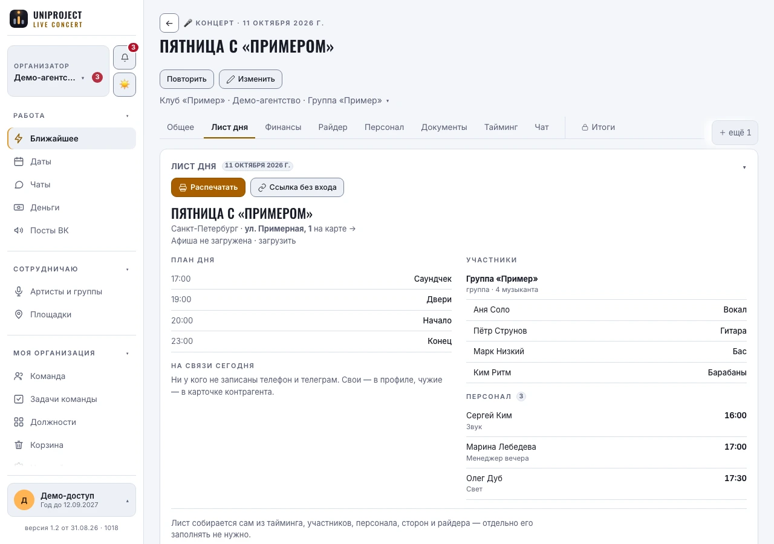Click the 17:00 Саундчек row
The image size is (774, 544).
311,279
